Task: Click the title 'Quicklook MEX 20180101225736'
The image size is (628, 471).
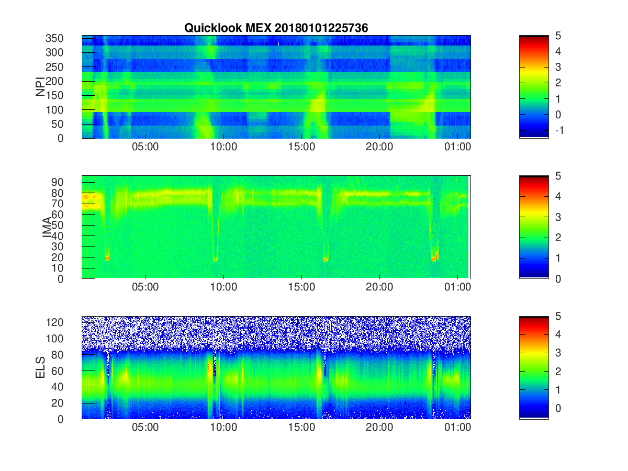Action: tap(276, 28)
